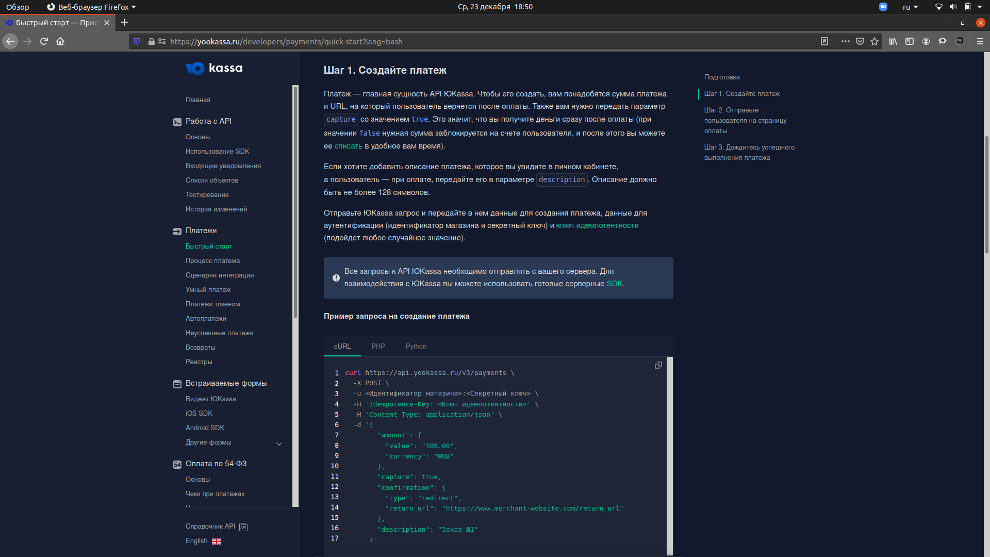Open page actions three-dots menu

click(x=846, y=41)
